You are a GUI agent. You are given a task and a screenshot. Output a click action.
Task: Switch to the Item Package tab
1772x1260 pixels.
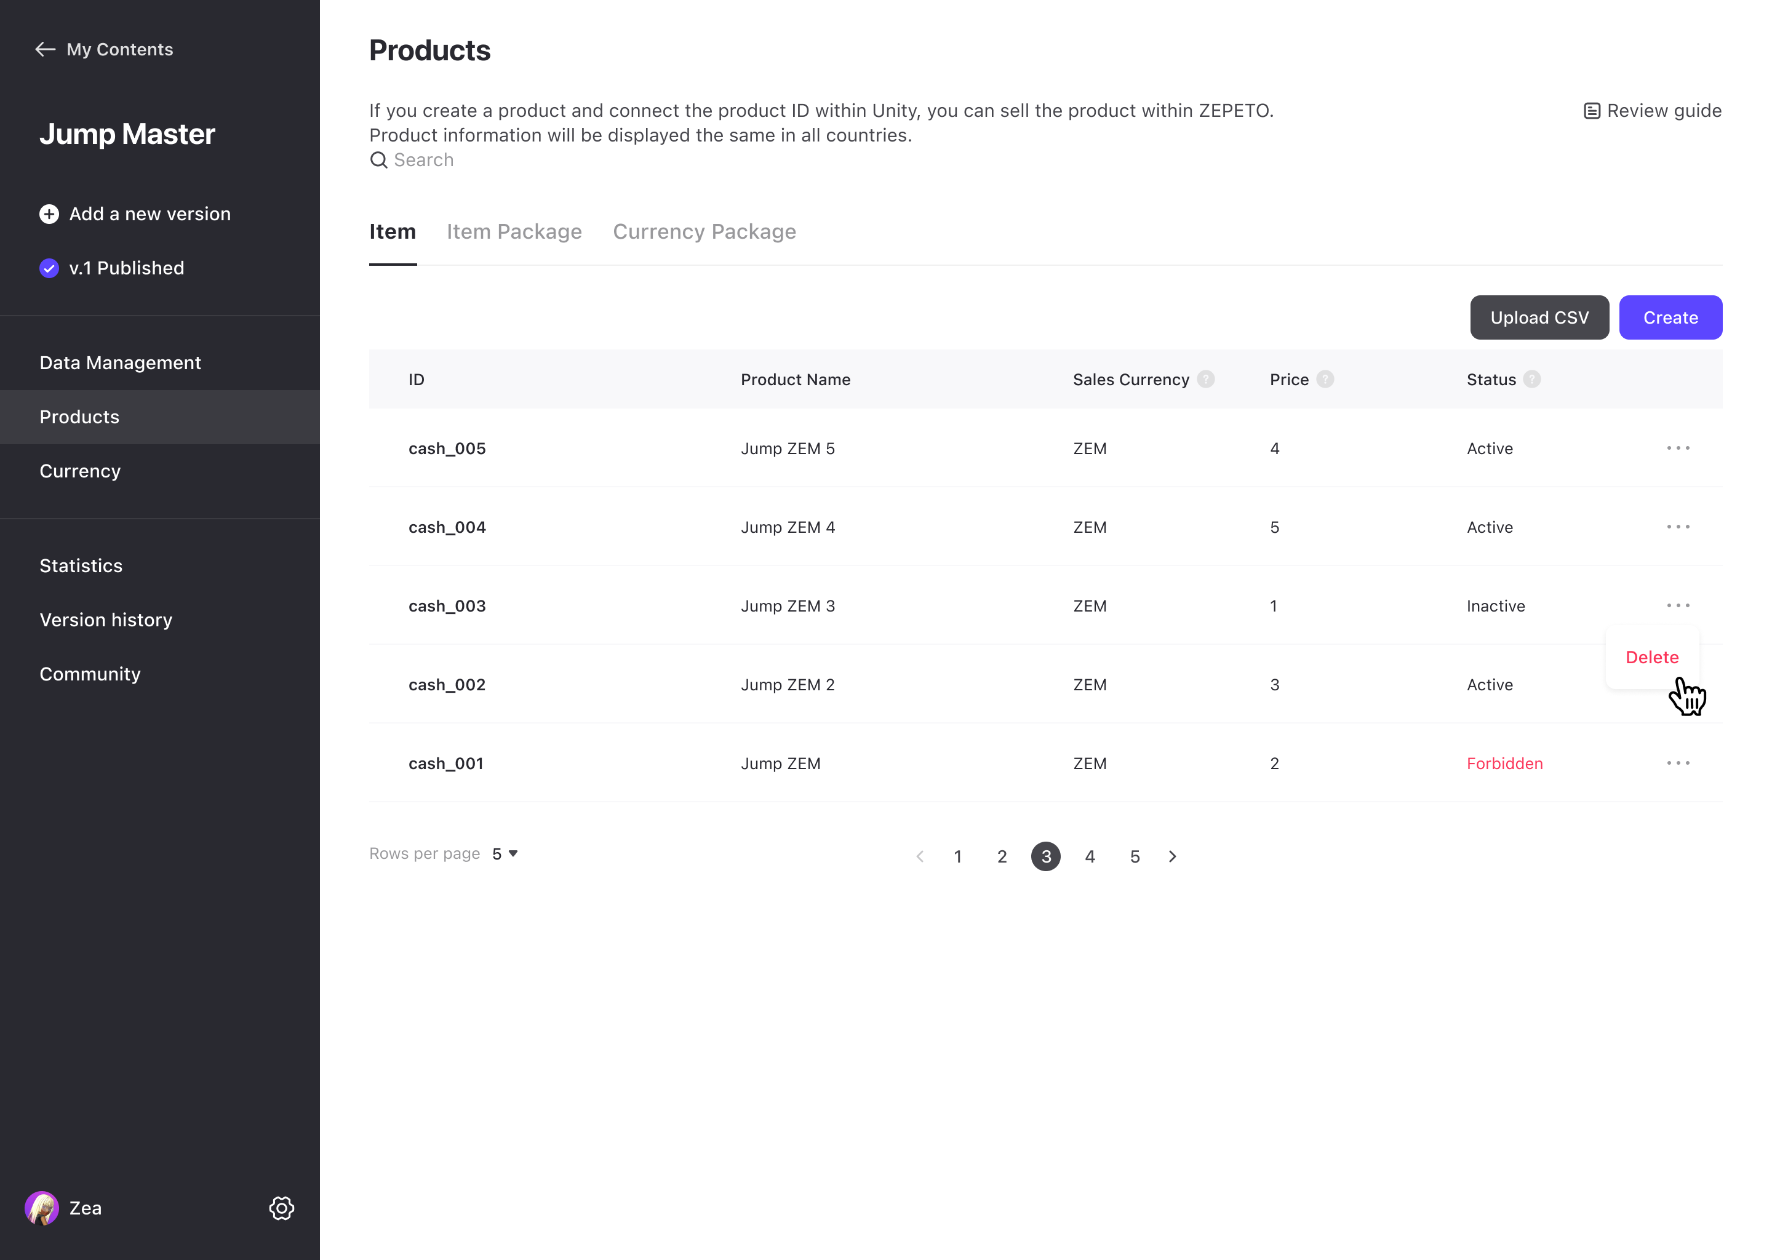[514, 231]
